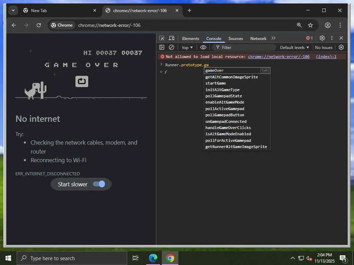Select handleGameOverClicks suggestion
The image size is (354, 265).
click(237, 128)
